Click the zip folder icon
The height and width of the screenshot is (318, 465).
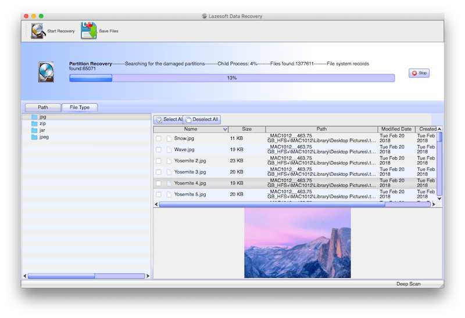[x=34, y=124]
